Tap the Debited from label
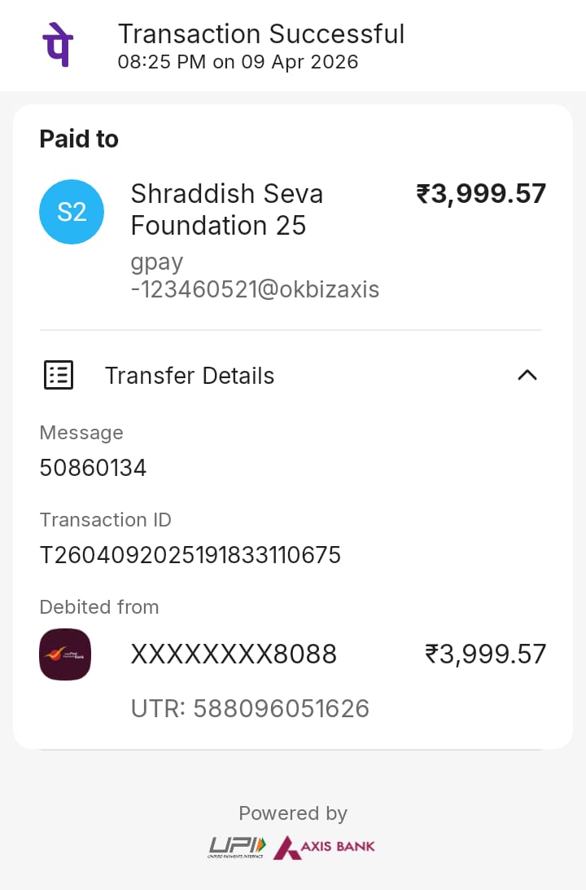This screenshot has height=890, width=586. click(x=99, y=607)
